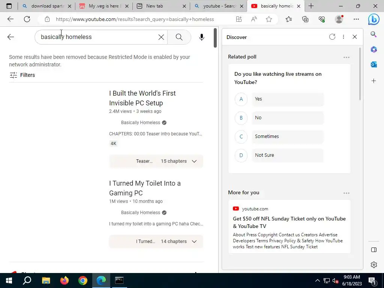Click the browser address bar URL
384x288 pixels.
tap(135, 19)
